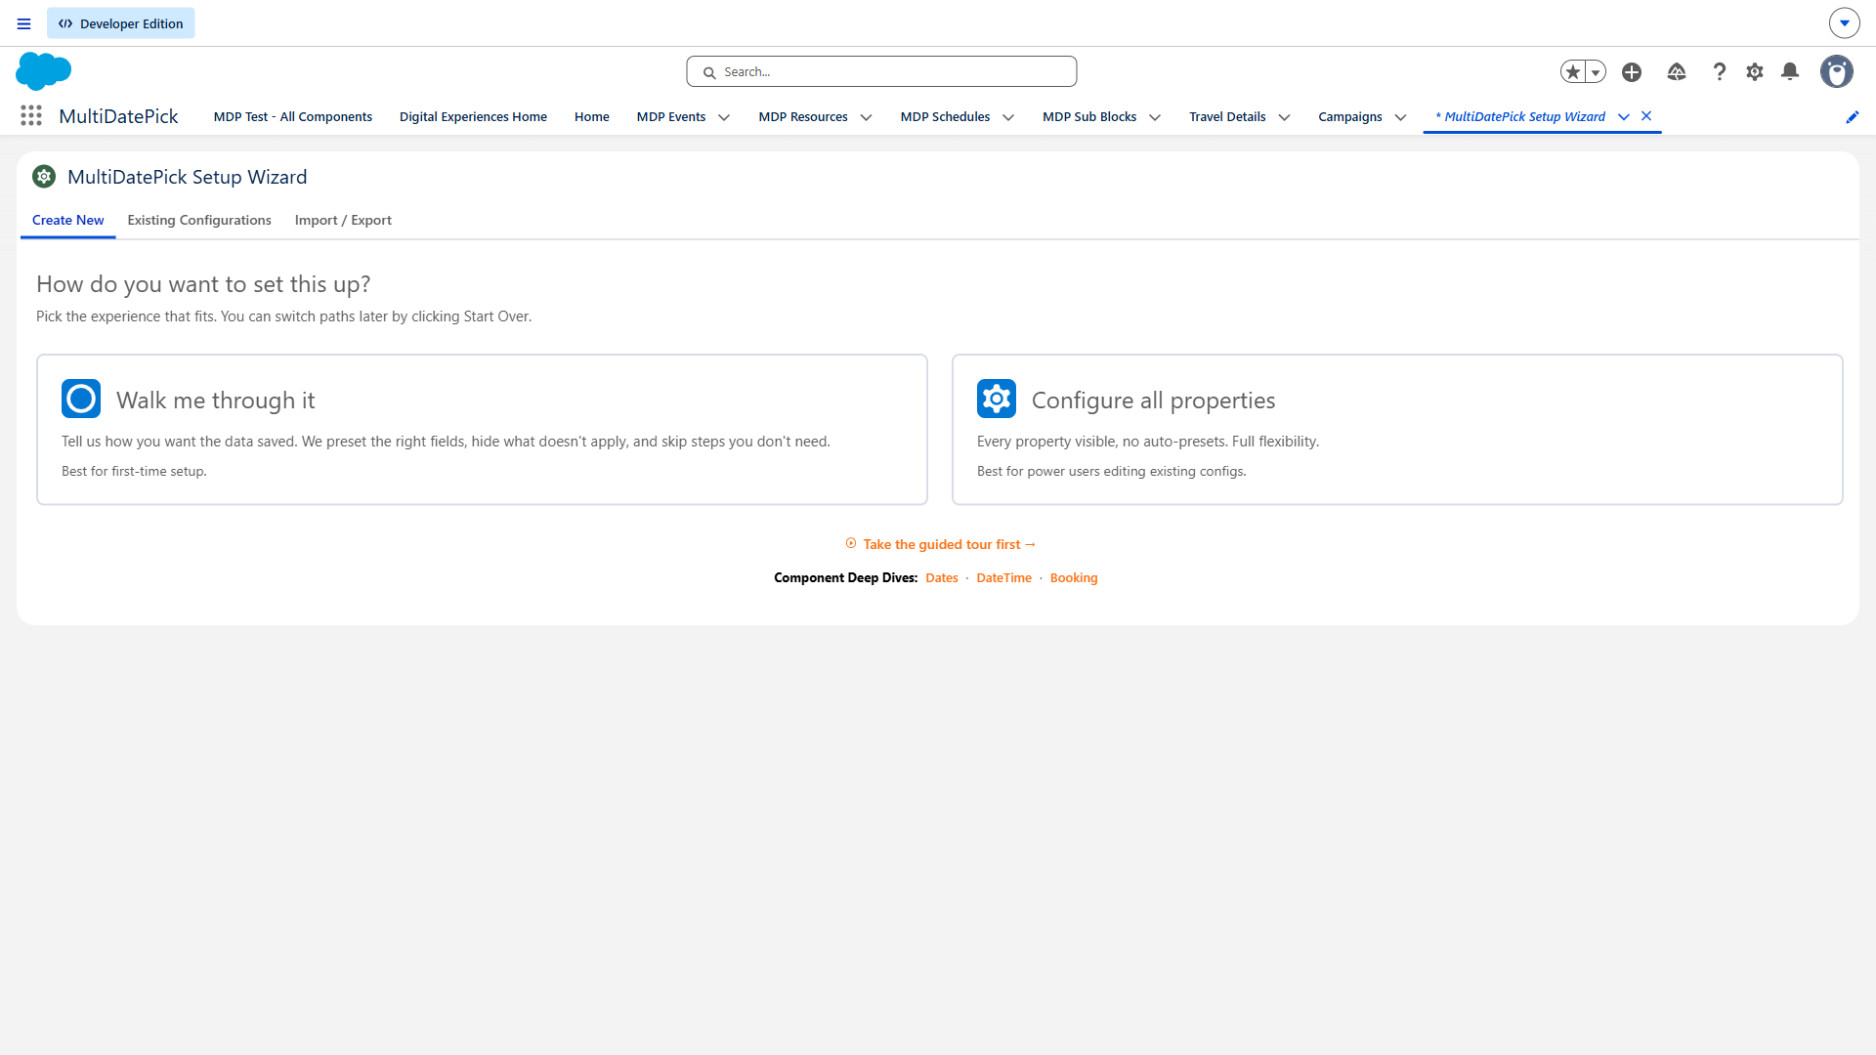This screenshot has height=1055, width=1876.
Task: Switch to the Import / Export tab
Action: click(343, 220)
